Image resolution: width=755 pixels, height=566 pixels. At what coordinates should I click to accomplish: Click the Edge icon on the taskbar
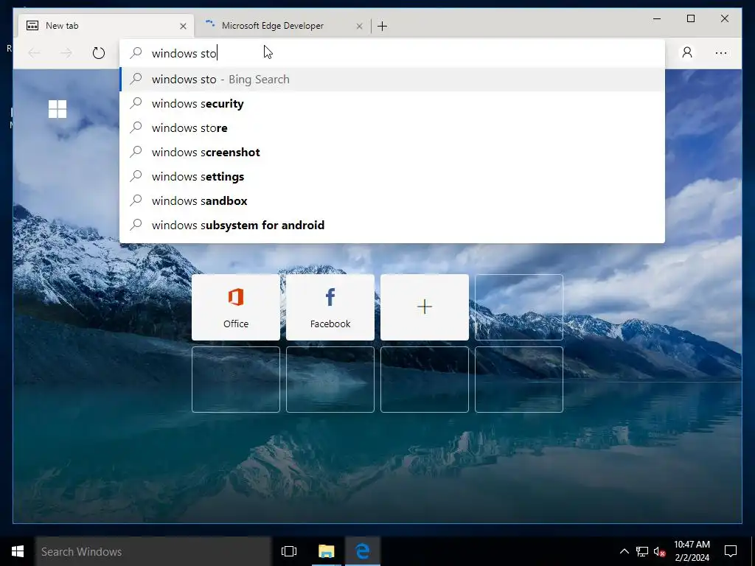coord(363,551)
